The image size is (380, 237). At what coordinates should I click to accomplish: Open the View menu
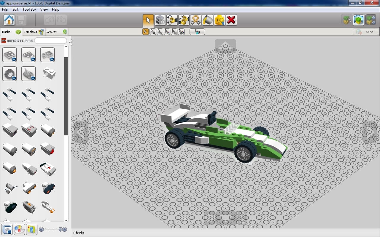pyautogui.click(x=44, y=9)
